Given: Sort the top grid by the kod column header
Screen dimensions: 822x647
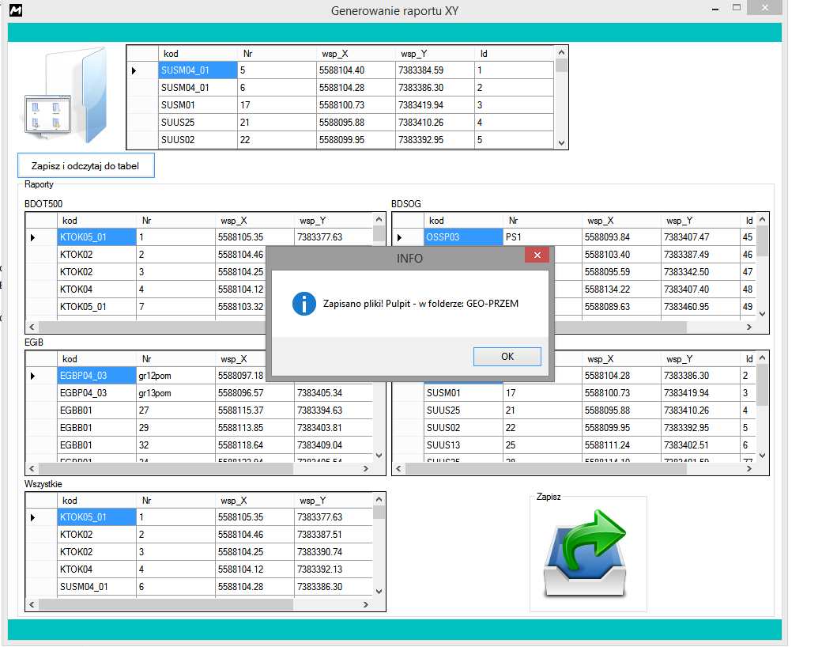Looking at the screenshot, I should click(x=198, y=54).
